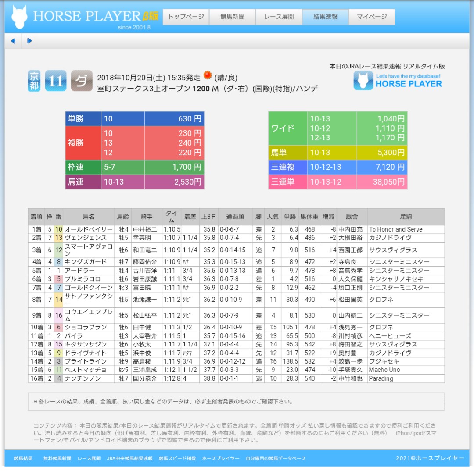The width and height of the screenshot is (474, 471).
Task: Open footer link ホースプレイヤー
Action: tap(221, 458)
